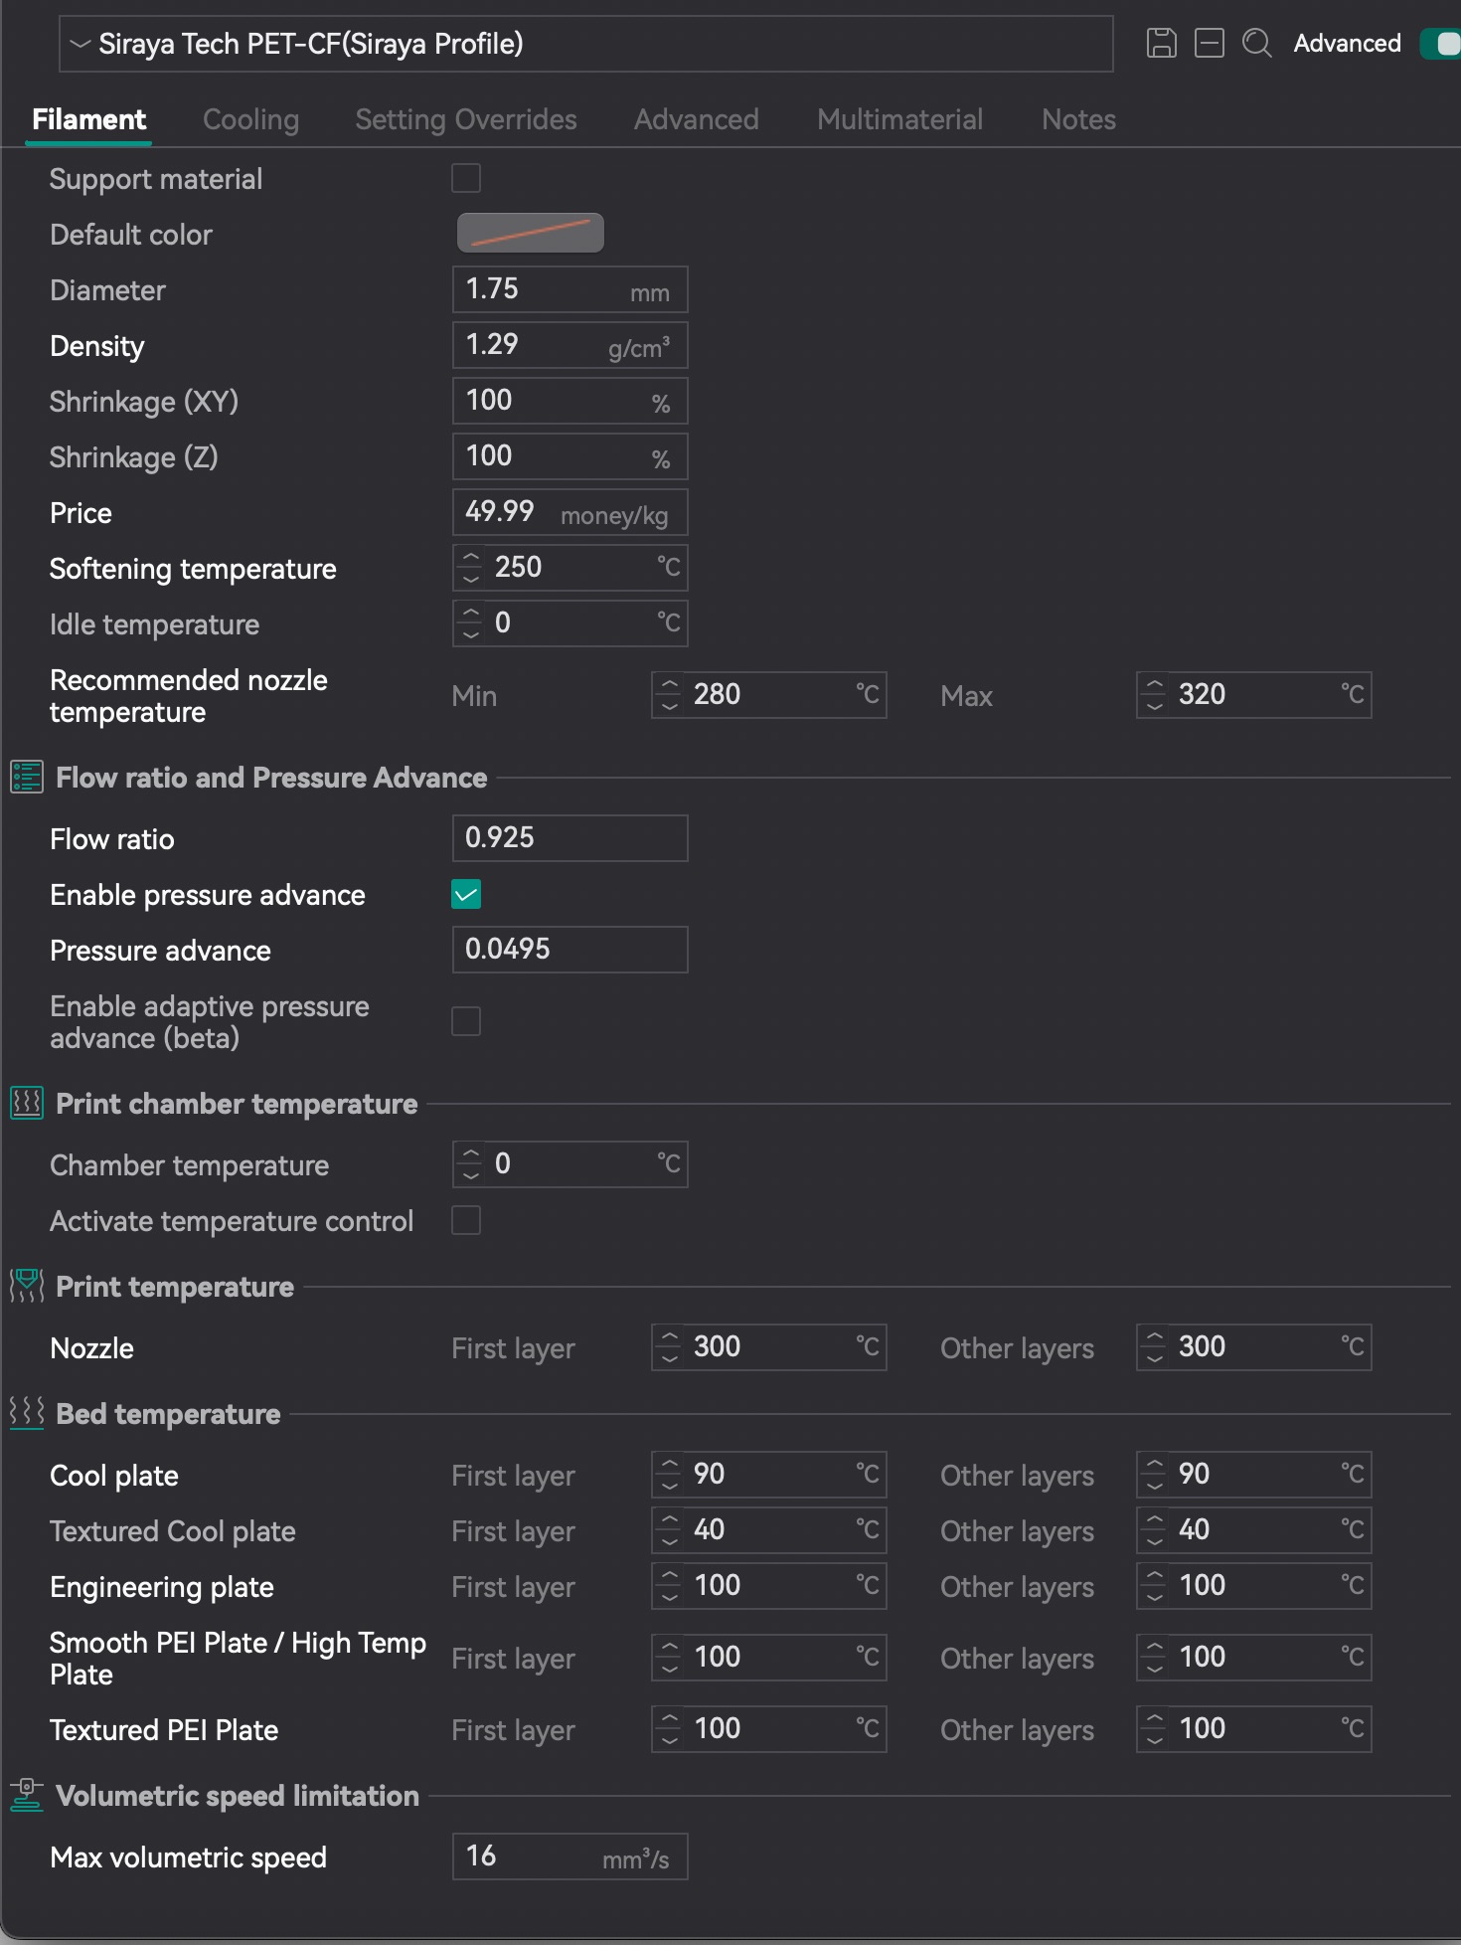The width and height of the screenshot is (1461, 1945).
Task: Search settings magnifier icon
Action: point(1257,44)
